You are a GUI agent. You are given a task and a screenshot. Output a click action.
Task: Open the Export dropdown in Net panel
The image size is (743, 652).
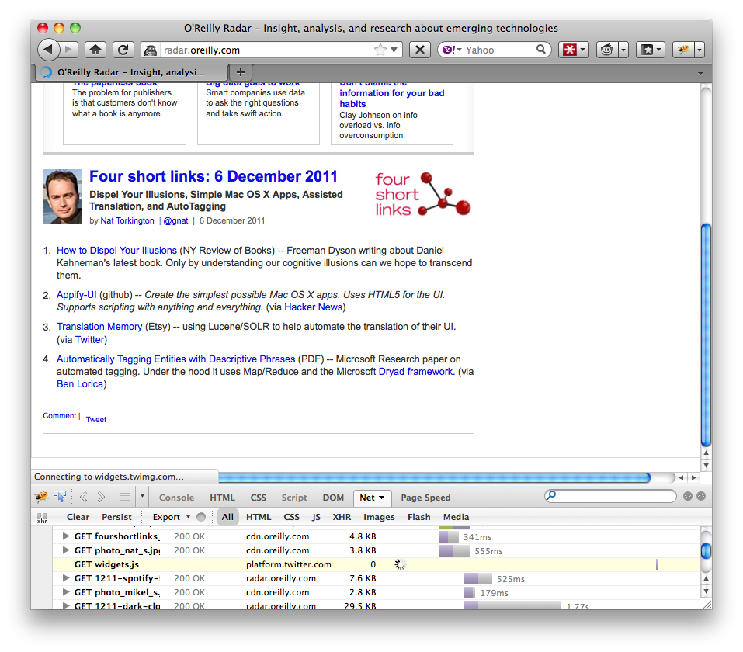pos(171,517)
